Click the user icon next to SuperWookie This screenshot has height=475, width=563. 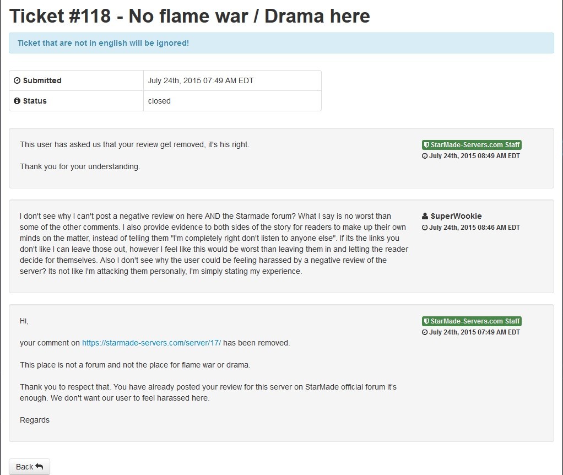coord(425,216)
